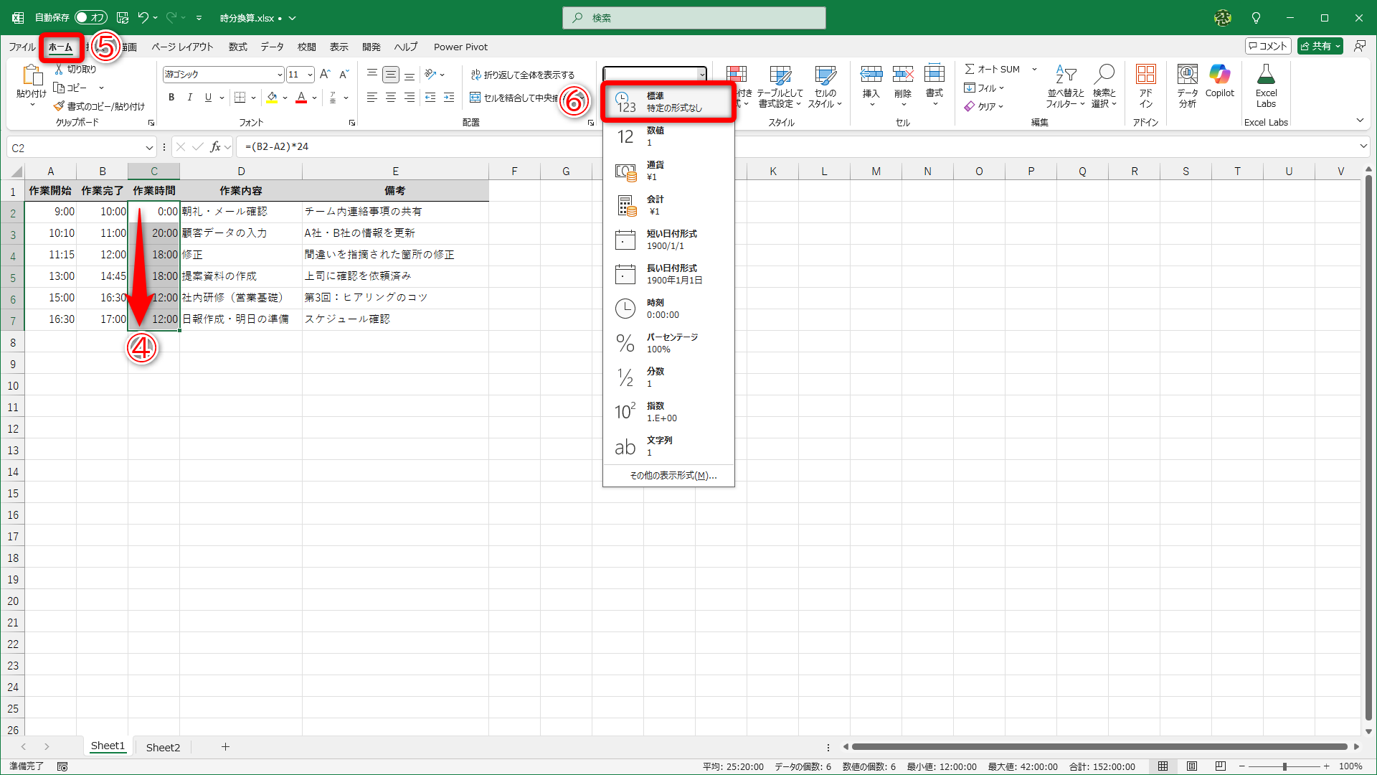Toggle italic formatting

coord(189,97)
